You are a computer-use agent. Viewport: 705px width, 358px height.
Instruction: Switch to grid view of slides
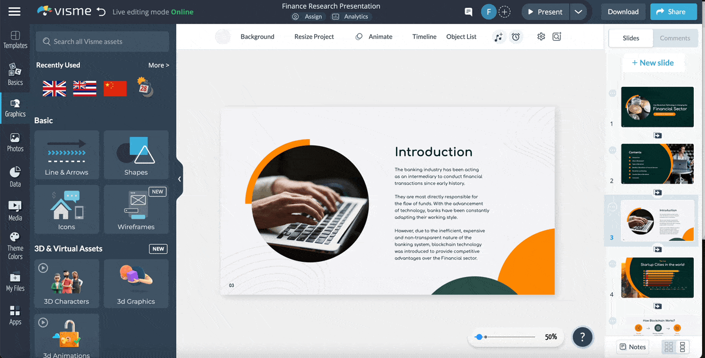[669, 347]
